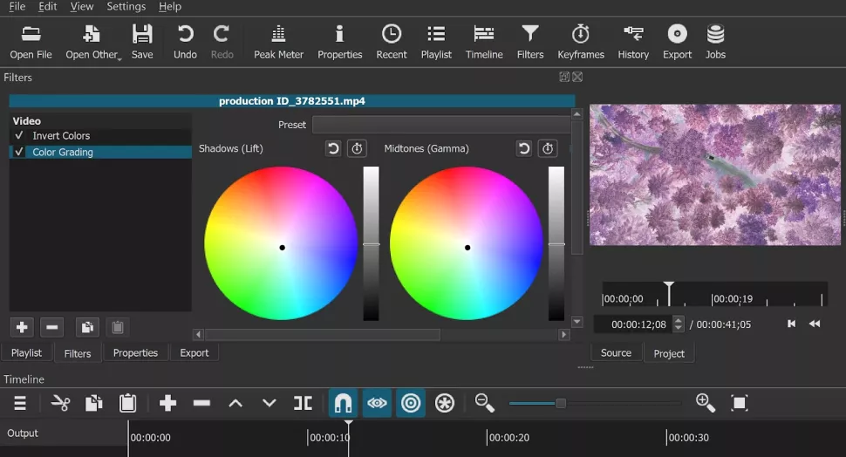Screen dimensions: 846x457
Task: Open the timeline hamburger menu
Action: pos(20,403)
